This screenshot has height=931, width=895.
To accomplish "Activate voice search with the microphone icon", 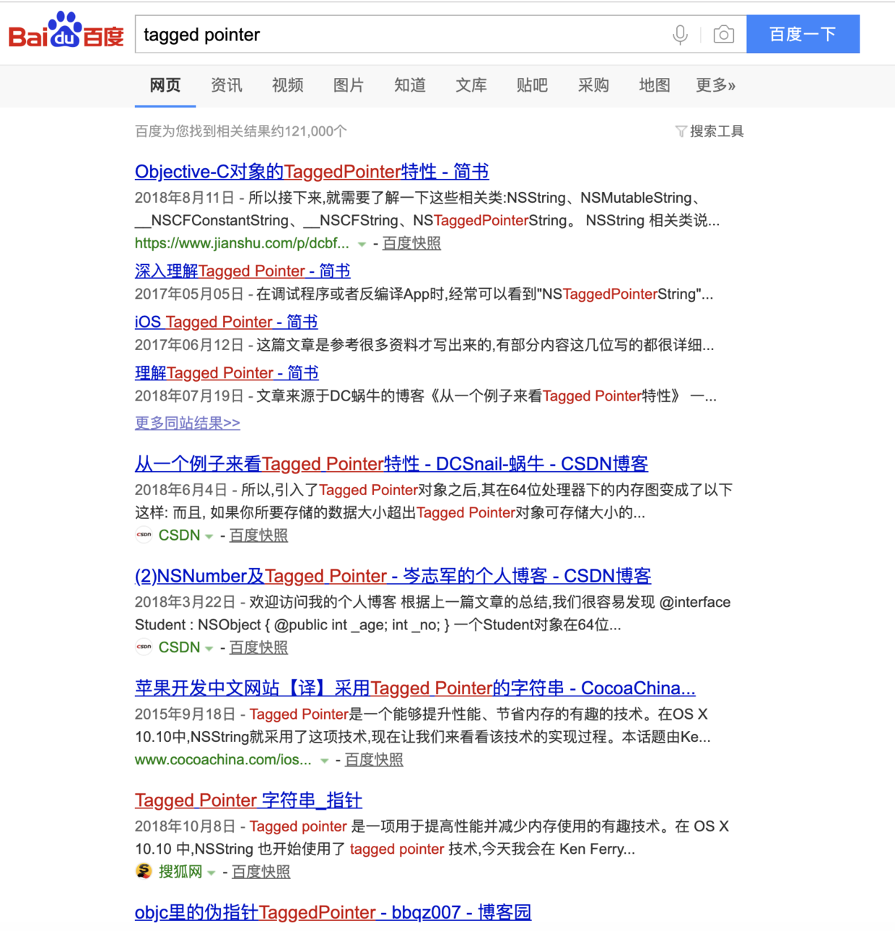I will 679,34.
